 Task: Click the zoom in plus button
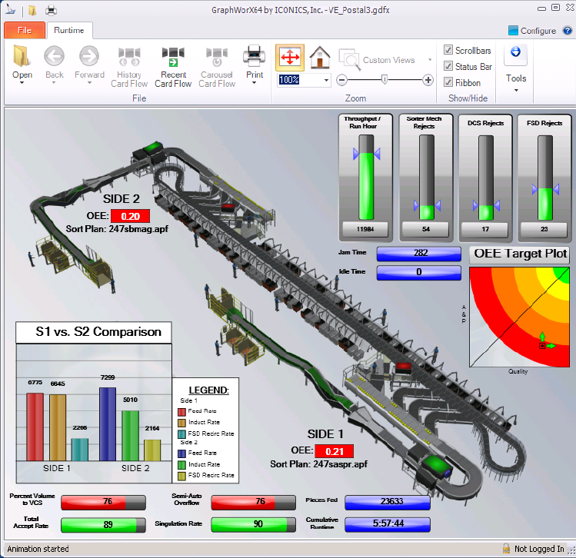click(428, 80)
